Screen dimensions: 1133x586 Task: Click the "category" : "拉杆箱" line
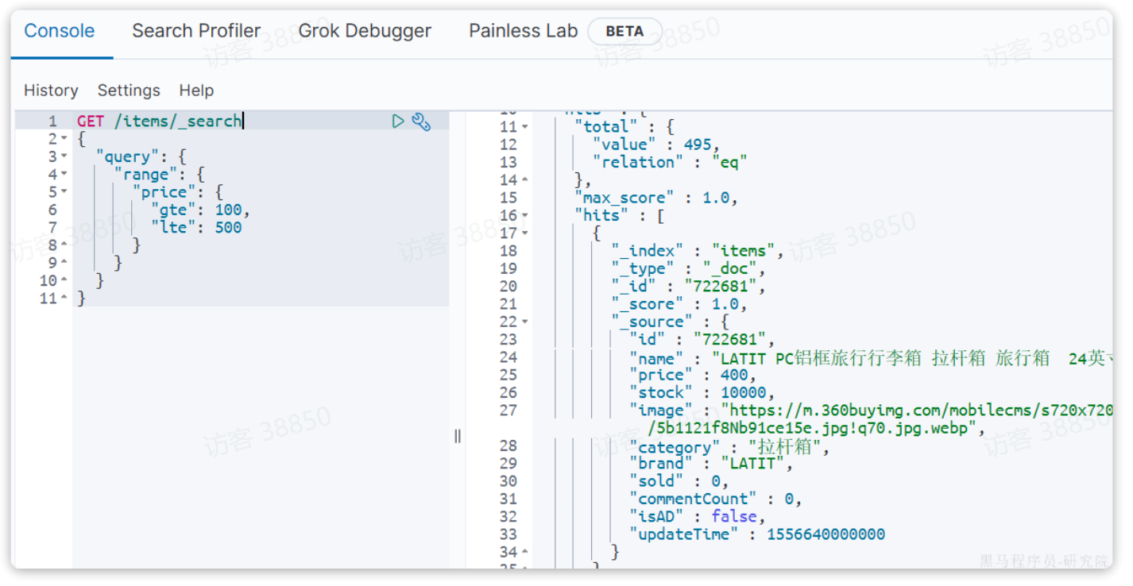point(729,447)
